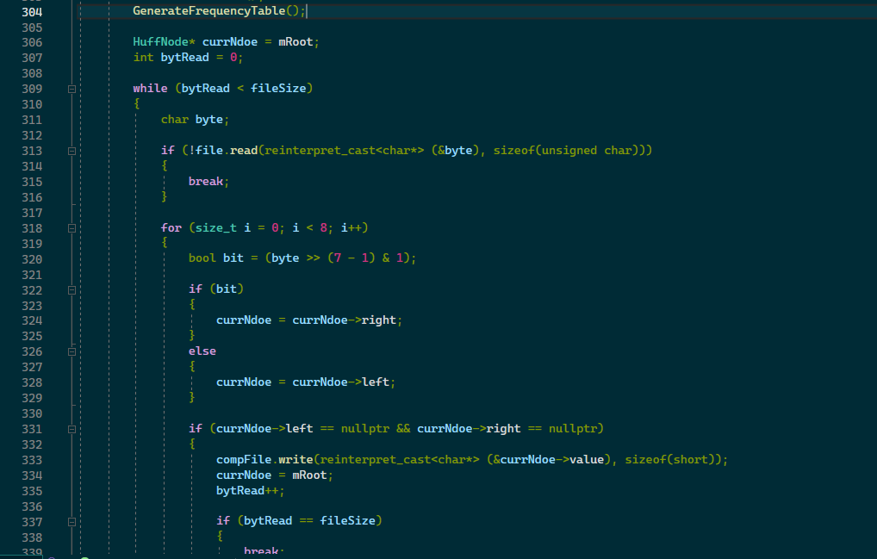
Task: Click line number 313 in the gutter
Action: point(32,150)
